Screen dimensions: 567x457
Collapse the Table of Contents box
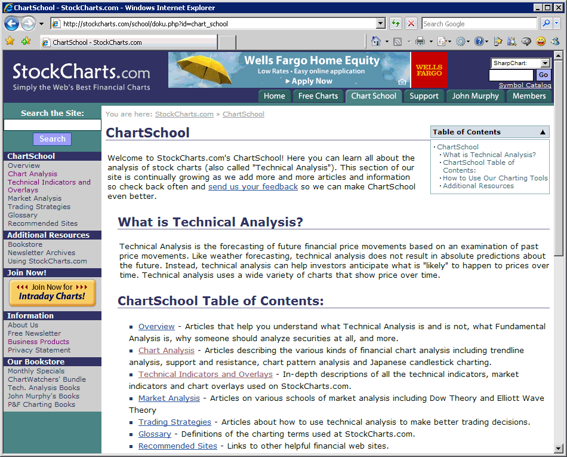pos(543,132)
